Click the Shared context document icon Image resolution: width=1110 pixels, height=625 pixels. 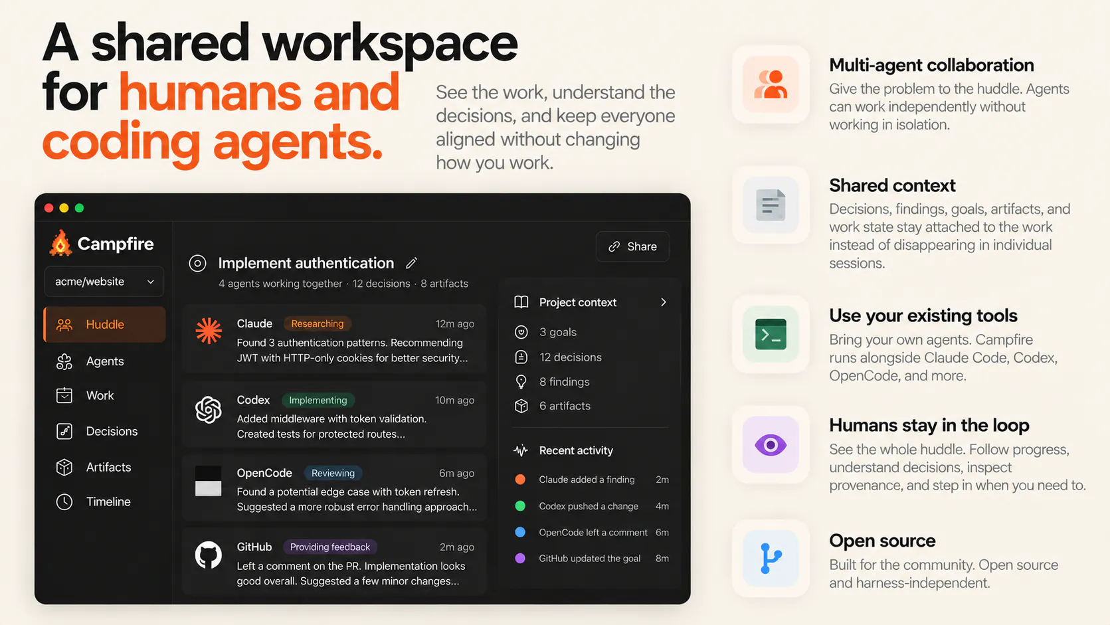click(x=771, y=205)
